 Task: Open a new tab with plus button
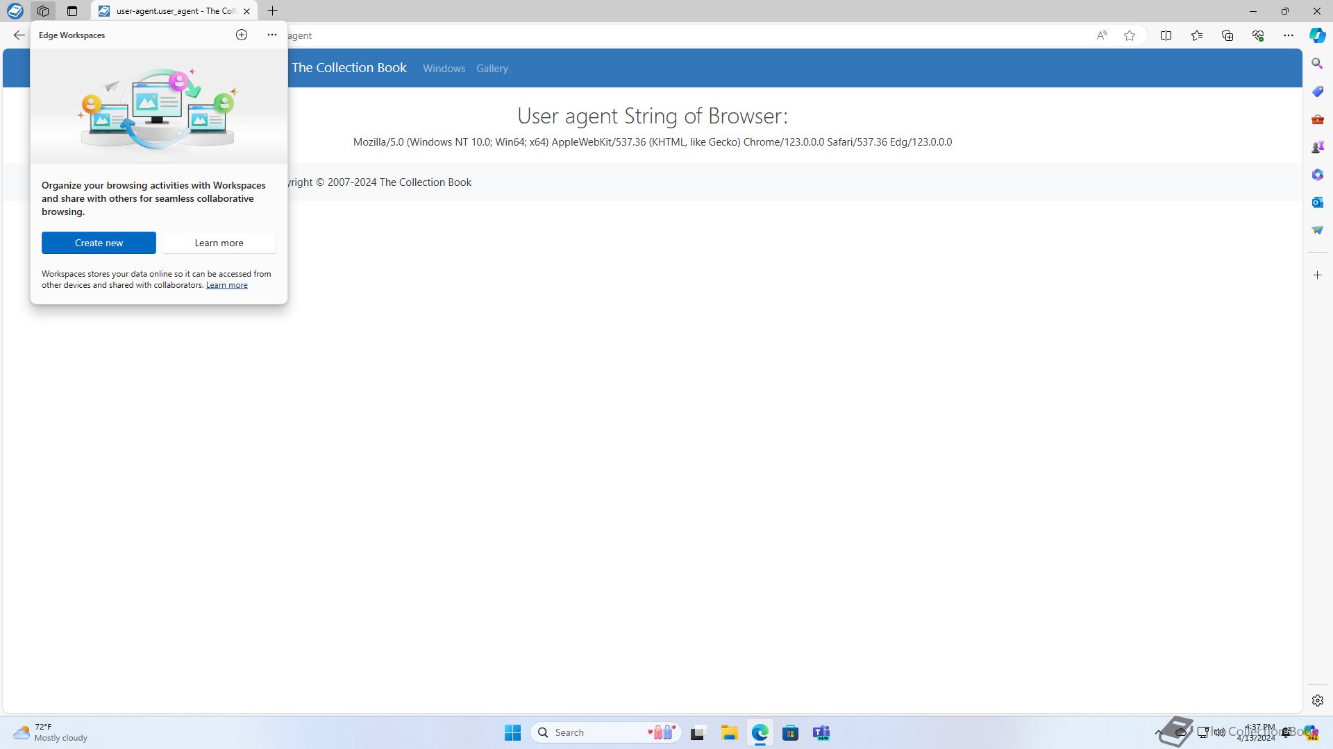pyautogui.click(x=273, y=11)
